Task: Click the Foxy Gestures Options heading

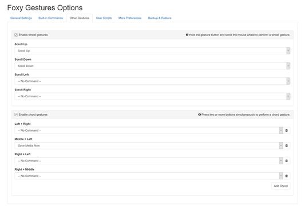Action: click(x=45, y=8)
